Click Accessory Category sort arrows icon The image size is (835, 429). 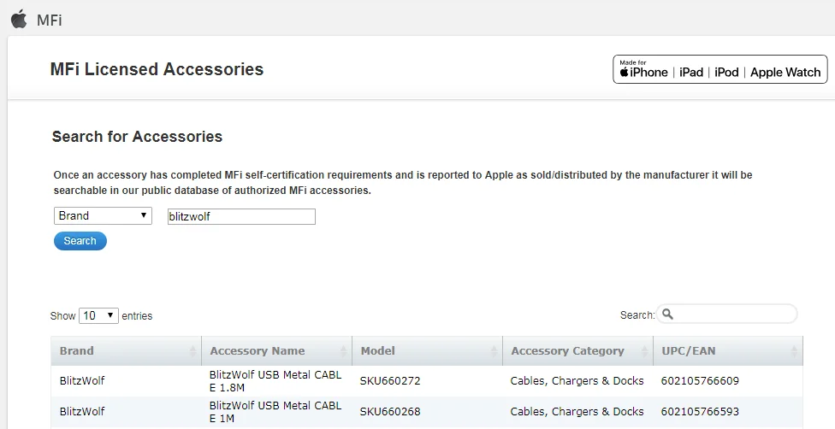(x=644, y=351)
